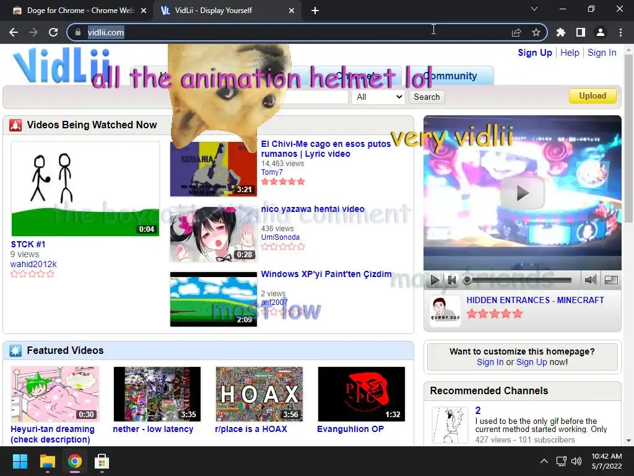Go back with the browser back arrow
The image size is (634, 476).
coord(14,32)
